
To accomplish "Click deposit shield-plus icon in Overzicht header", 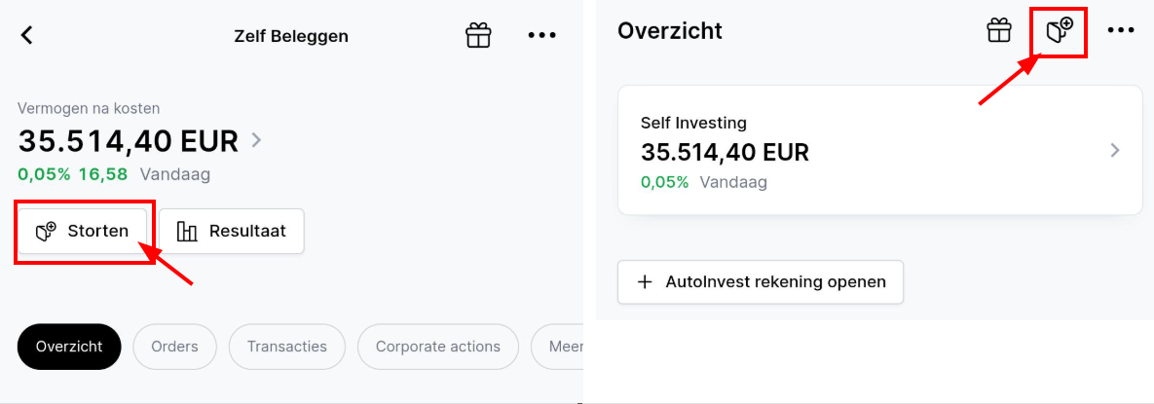I will click(1060, 30).
